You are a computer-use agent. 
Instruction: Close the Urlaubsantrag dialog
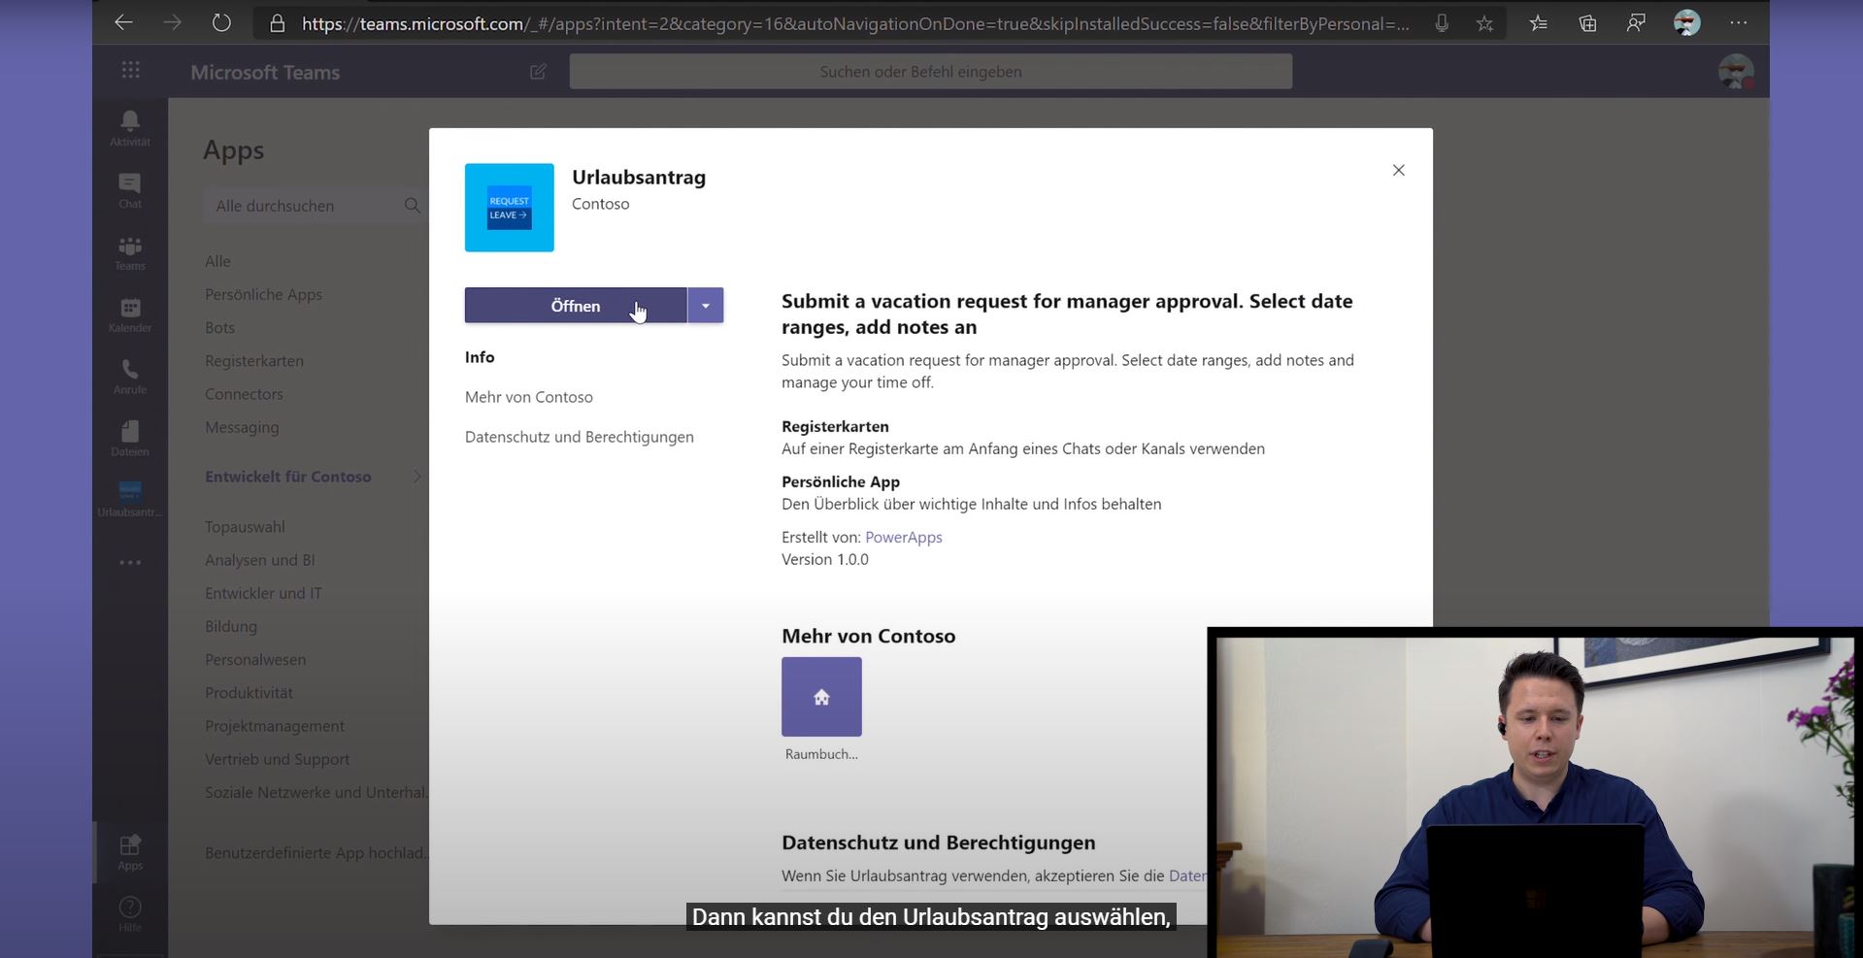coord(1398,170)
